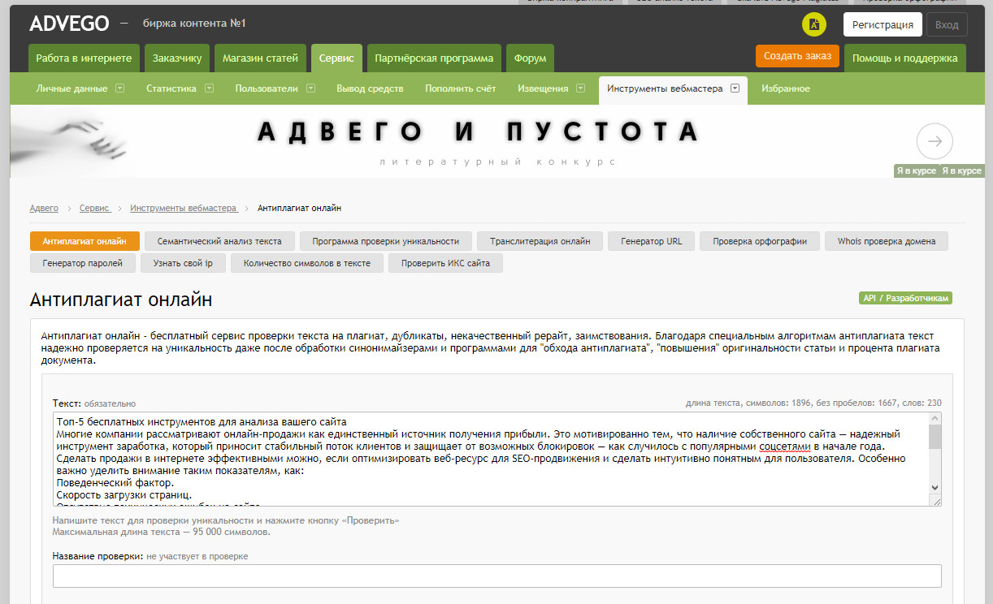This screenshot has width=993, height=604.
Task: Expand the Пользователи dropdown arrow
Action: [x=310, y=88]
